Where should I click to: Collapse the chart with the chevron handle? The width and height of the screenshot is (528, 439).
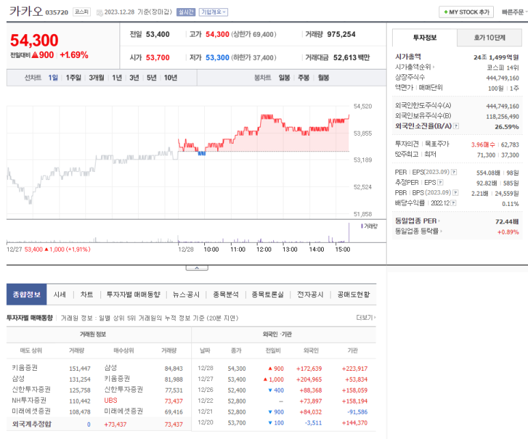tap(197, 268)
